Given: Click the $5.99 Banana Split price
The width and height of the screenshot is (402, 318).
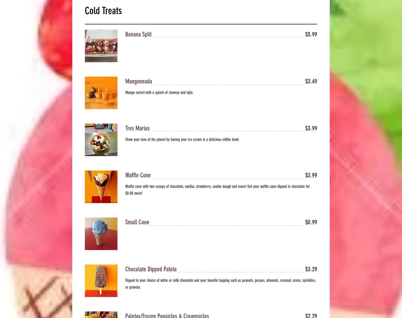Looking at the screenshot, I should (311, 34).
